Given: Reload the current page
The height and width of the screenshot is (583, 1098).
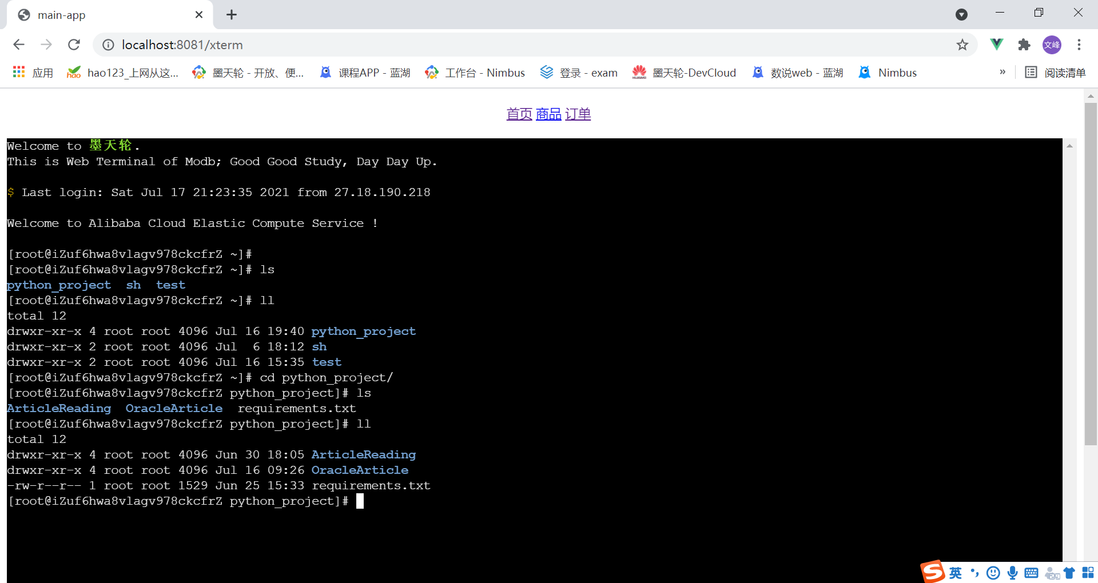Looking at the screenshot, I should pyautogui.click(x=74, y=45).
